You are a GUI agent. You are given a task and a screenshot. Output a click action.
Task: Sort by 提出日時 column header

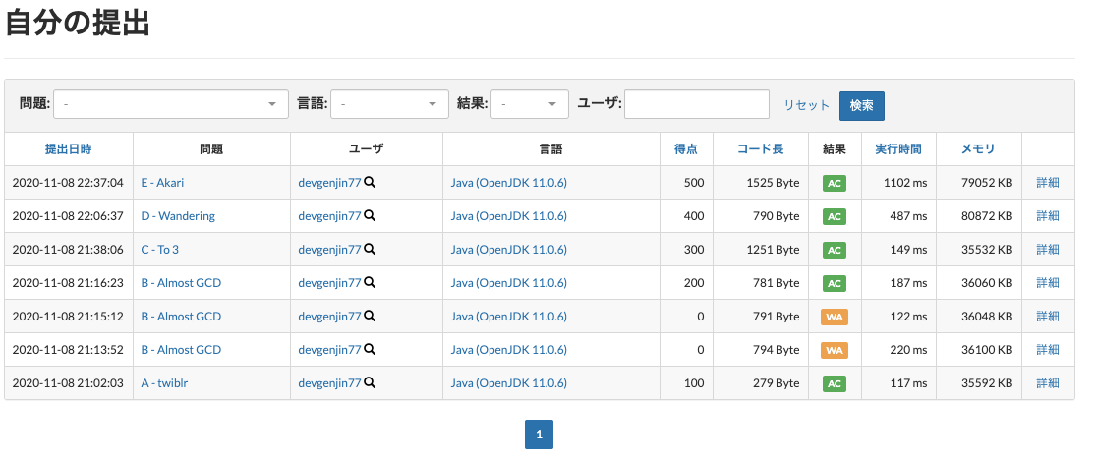pos(69,148)
